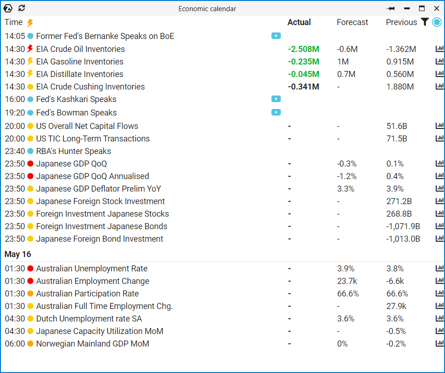
Task: Play video for Fed's Kashkari Speaks
Action: click(x=276, y=99)
